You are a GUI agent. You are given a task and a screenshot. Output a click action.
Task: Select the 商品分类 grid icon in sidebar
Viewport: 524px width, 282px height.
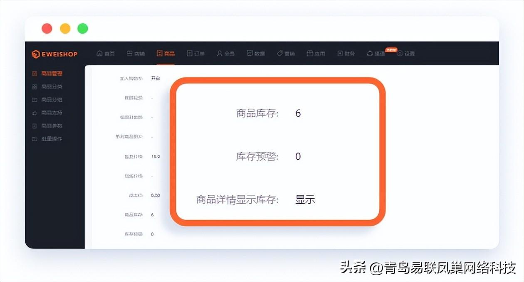click(35, 87)
